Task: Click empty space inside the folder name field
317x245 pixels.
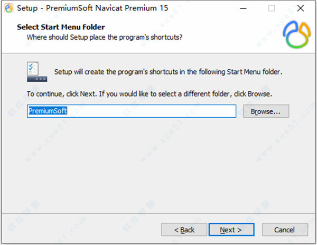Action: 158,111
